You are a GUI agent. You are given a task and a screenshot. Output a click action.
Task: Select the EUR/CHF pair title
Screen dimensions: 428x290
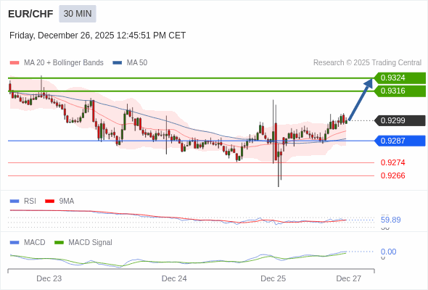click(x=30, y=14)
